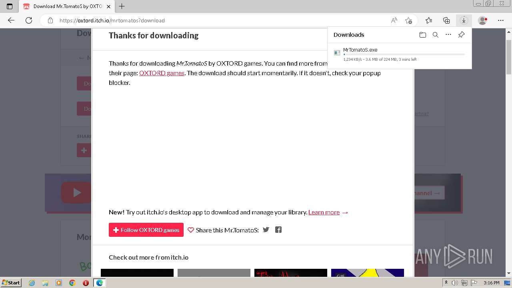Open the Opera taskbar icon

click(x=86, y=283)
